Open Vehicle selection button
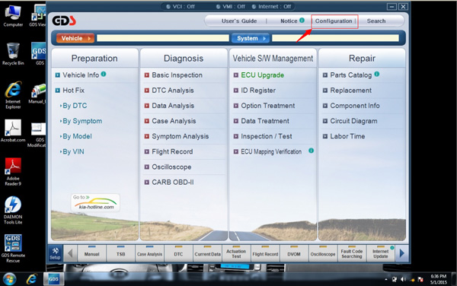457x286 pixels. [x=75, y=38]
